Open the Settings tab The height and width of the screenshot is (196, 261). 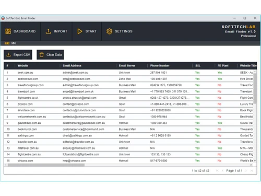click(120, 31)
